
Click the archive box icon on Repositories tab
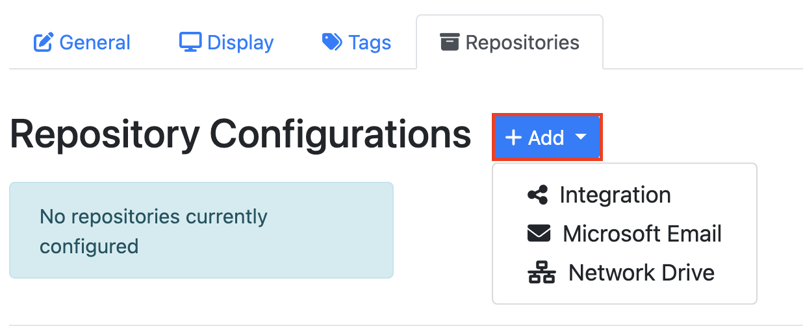[450, 43]
